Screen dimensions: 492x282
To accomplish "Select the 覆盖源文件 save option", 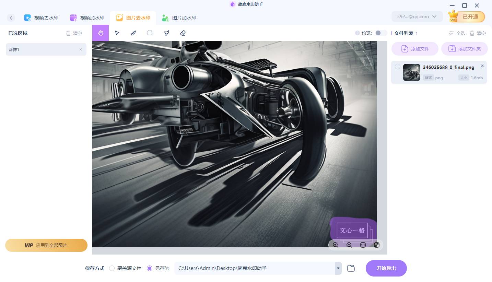I will point(112,268).
